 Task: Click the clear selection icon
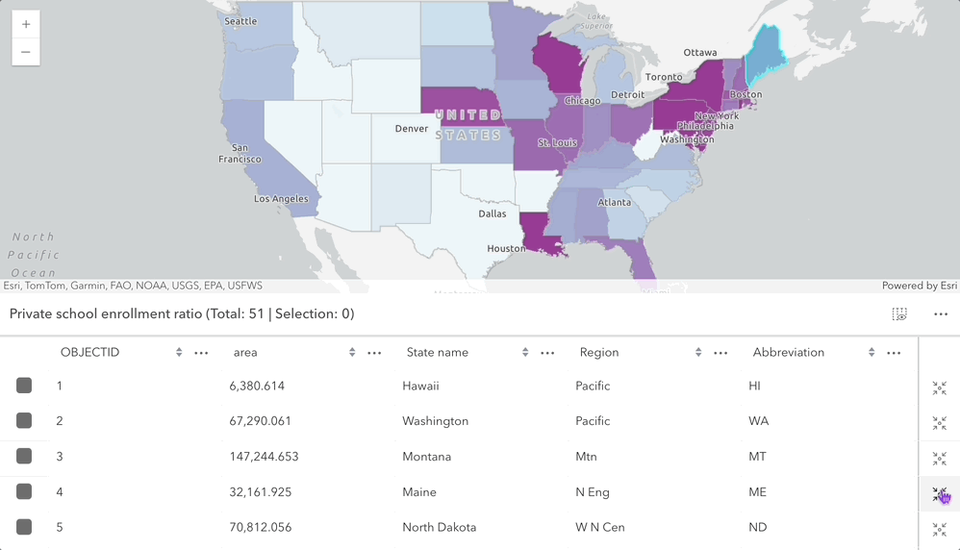click(x=899, y=314)
